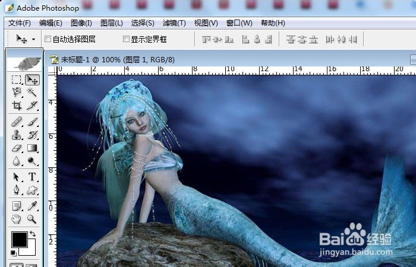Select the Lasso tool

[17, 92]
